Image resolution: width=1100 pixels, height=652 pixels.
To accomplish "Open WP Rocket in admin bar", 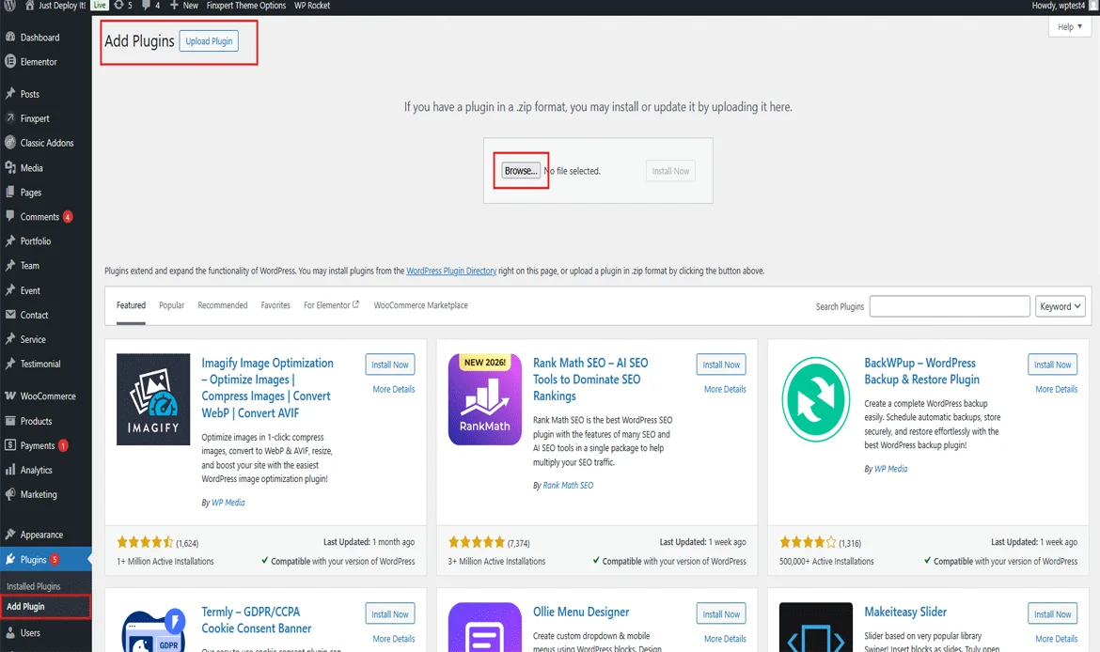I will [312, 5].
